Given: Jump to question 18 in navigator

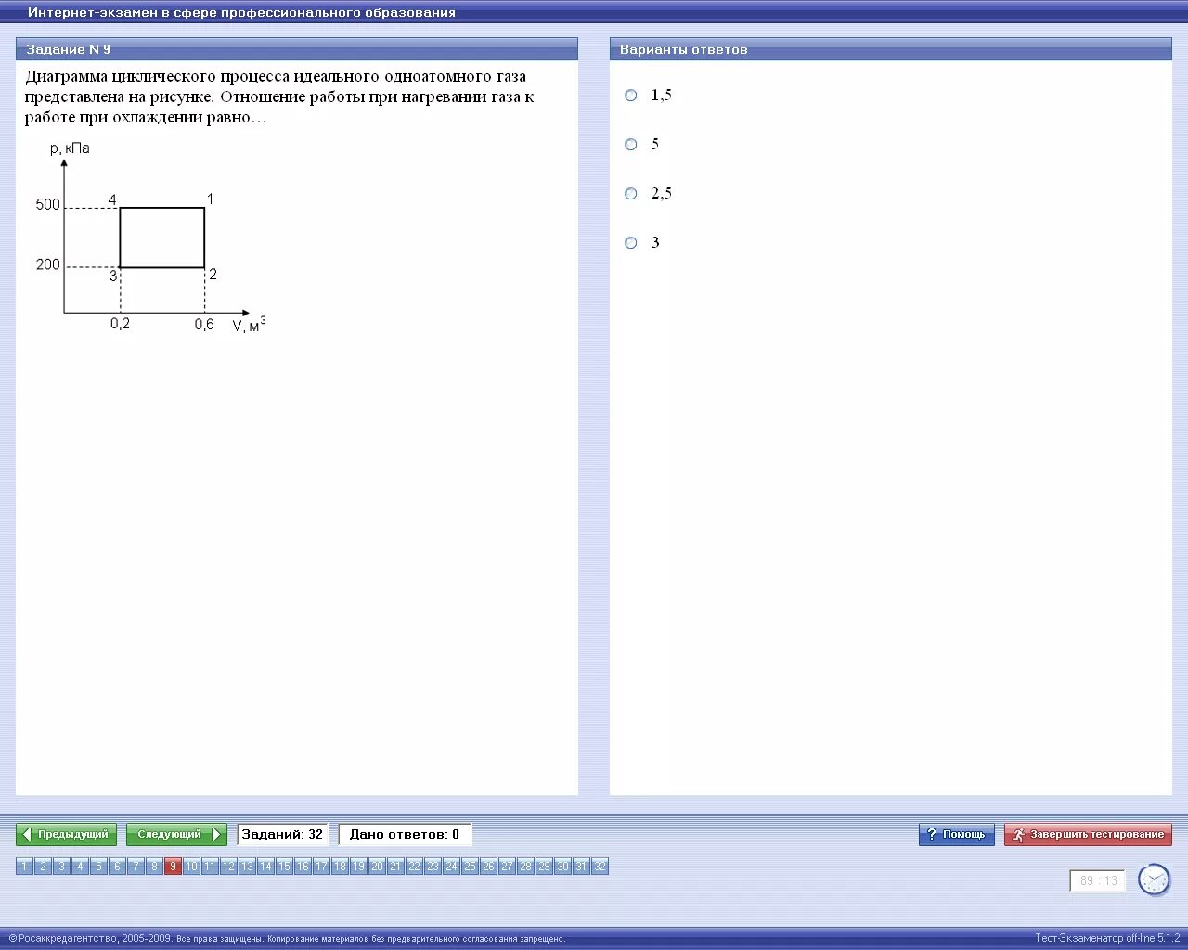Looking at the screenshot, I should pos(340,867).
